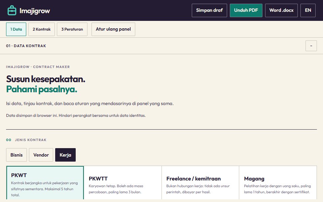323x202 pixels.
Task: Choose the Vendor contract category
Action: [x=41, y=155]
